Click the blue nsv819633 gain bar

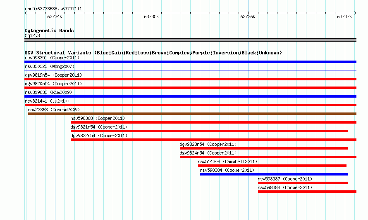point(190,96)
